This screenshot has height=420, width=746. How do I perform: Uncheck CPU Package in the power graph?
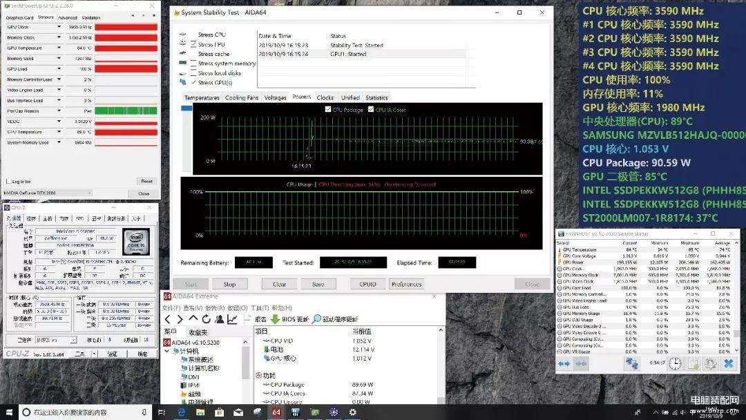click(328, 109)
